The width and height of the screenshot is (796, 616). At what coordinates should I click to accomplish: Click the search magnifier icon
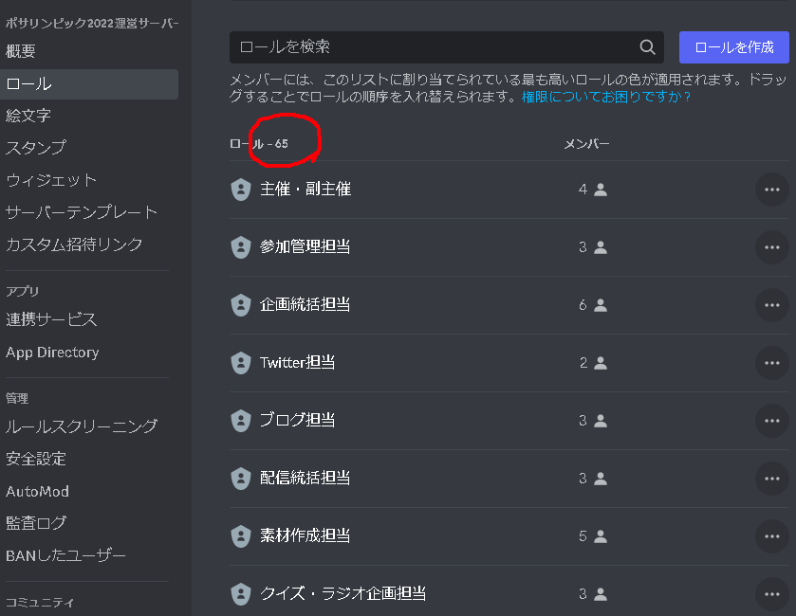click(x=647, y=47)
